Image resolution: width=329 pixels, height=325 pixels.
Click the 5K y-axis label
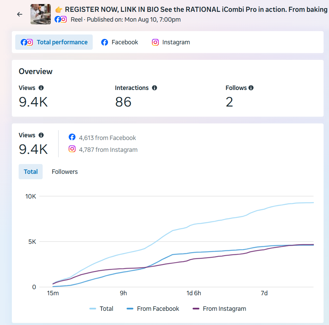[x=32, y=242]
